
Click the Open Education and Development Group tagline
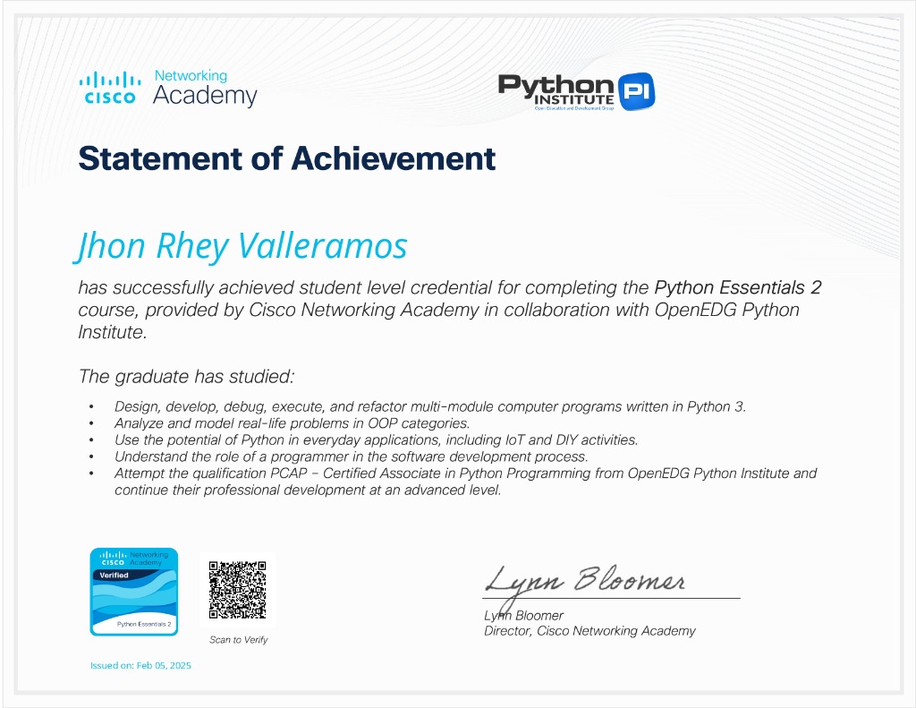pos(573,108)
